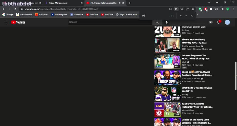Open the media control playlist icon
The width and height of the screenshot is (237, 126).
click(216, 9)
